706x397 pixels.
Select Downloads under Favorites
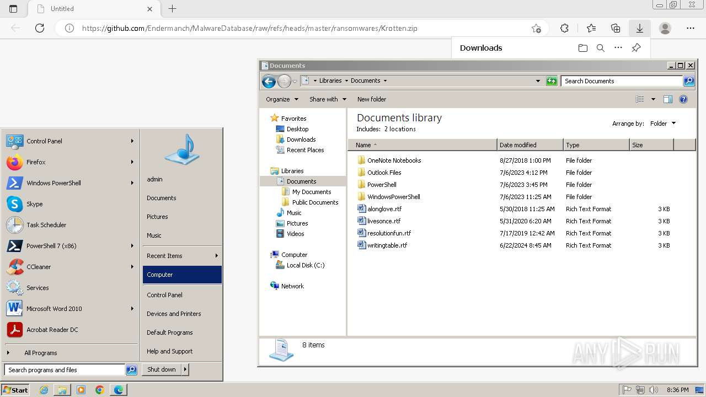pos(301,140)
